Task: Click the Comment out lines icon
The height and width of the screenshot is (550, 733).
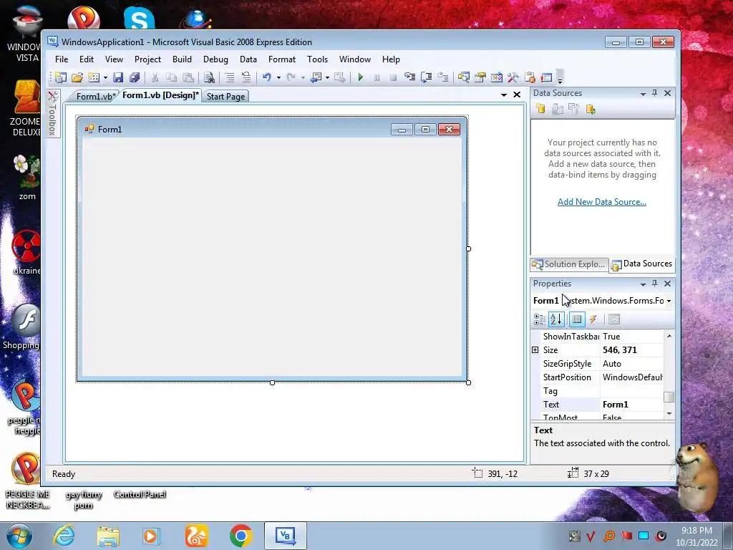Action: 230,77
